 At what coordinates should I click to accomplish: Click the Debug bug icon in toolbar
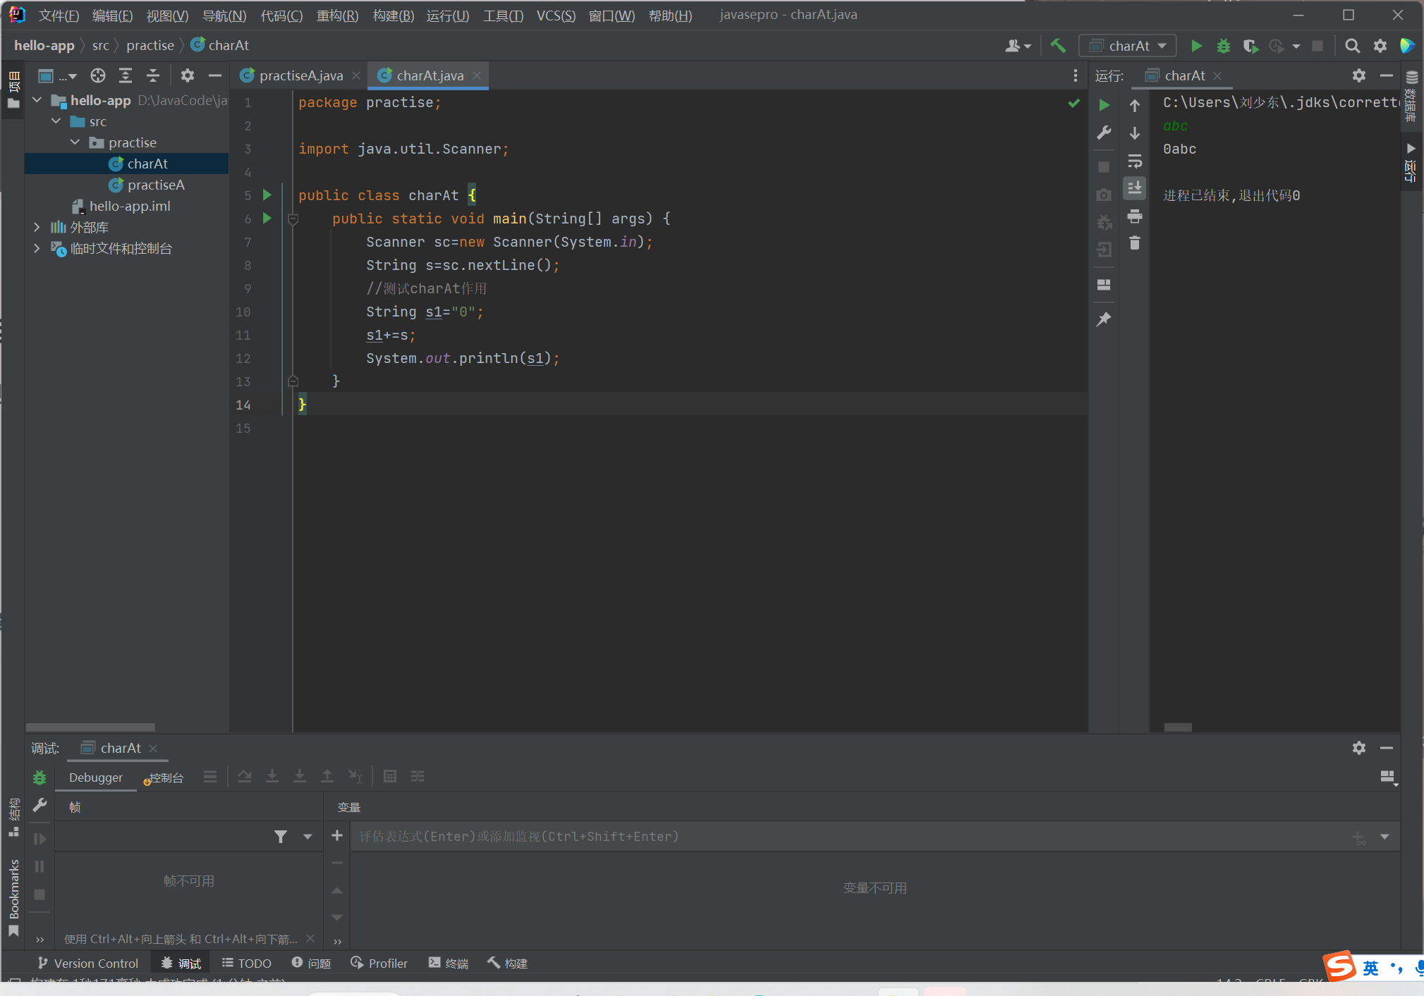1223,46
